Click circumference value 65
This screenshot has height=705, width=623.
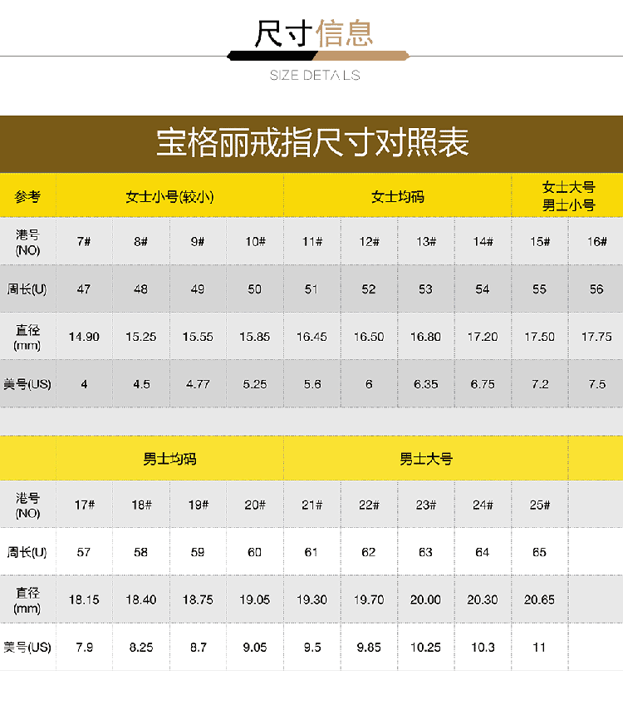point(539,552)
